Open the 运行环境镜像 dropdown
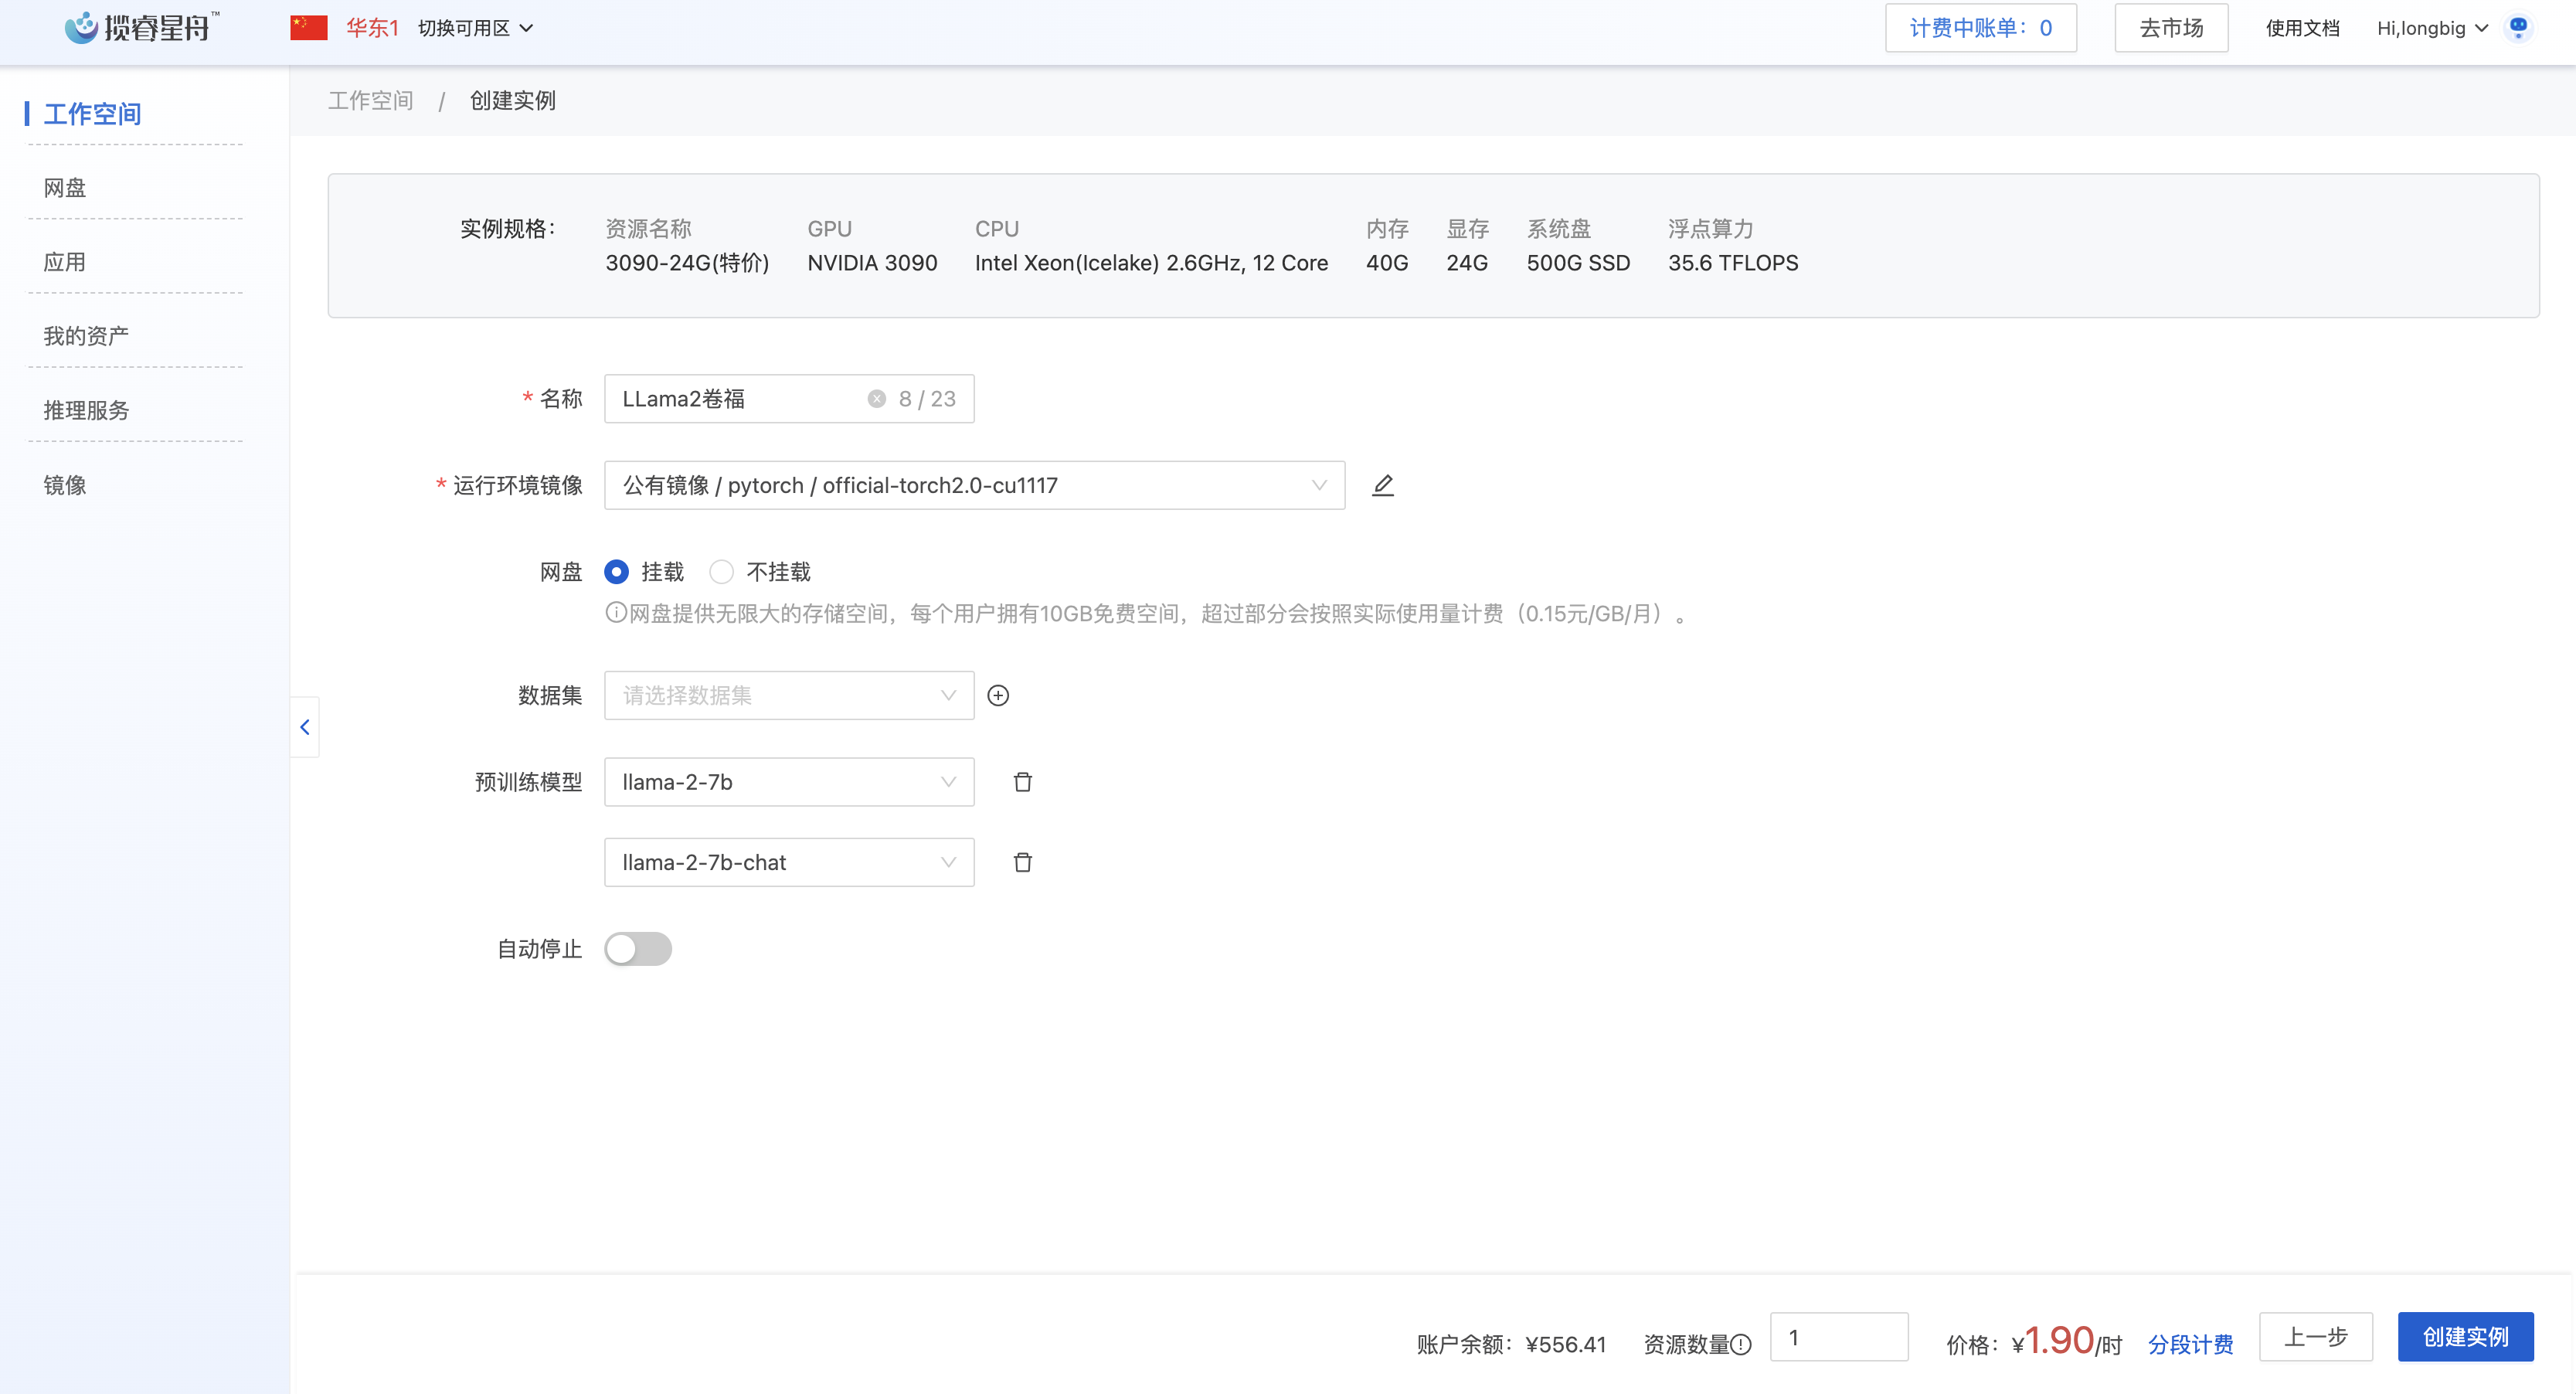 tap(973, 485)
